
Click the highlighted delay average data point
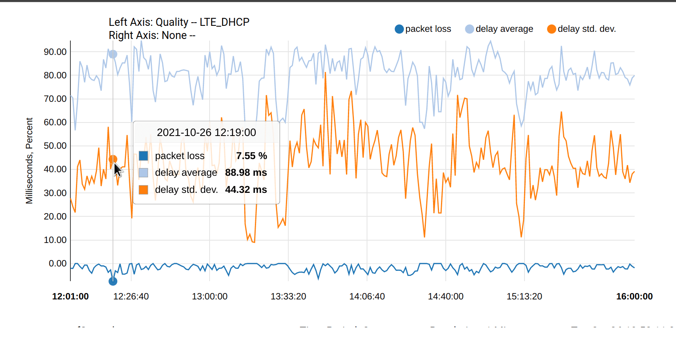[113, 54]
